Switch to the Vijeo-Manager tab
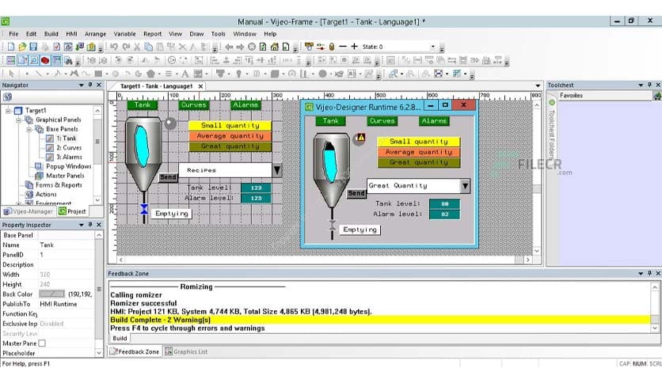Image resolution: width=662 pixels, height=383 pixels. [x=29, y=211]
